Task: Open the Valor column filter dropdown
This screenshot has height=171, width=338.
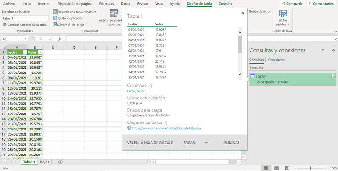Action: click(40, 52)
